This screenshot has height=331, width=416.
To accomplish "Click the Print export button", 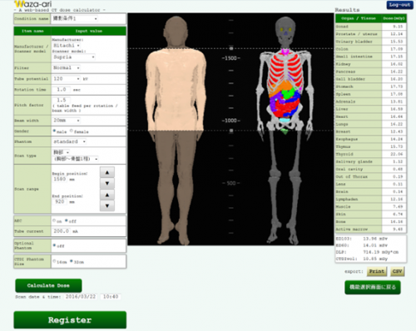I will pos(377,271).
